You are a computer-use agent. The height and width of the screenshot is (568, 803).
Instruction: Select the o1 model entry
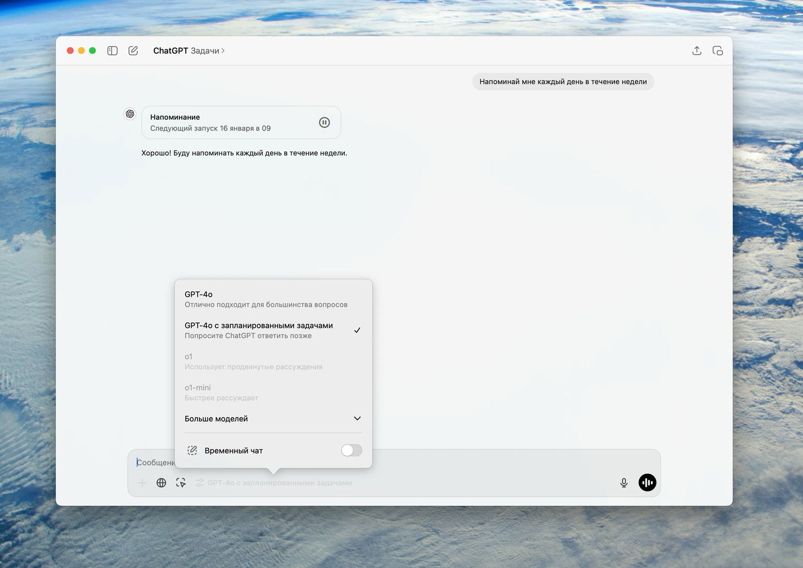pyautogui.click(x=273, y=361)
